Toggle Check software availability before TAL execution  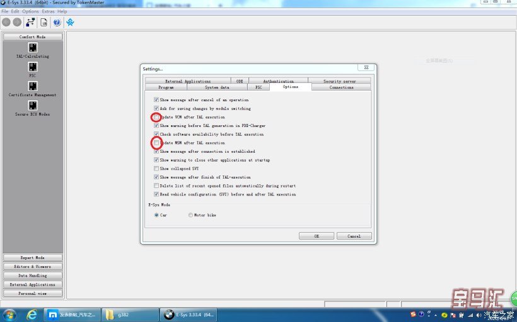point(156,134)
